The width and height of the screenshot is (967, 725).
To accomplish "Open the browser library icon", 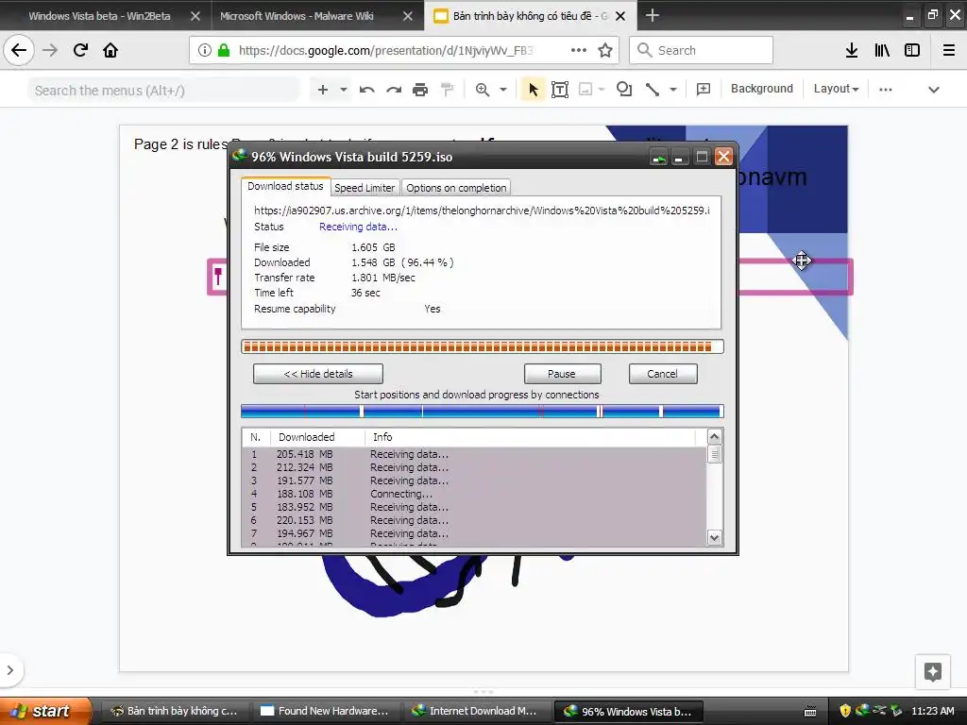I will tap(882, 50).
